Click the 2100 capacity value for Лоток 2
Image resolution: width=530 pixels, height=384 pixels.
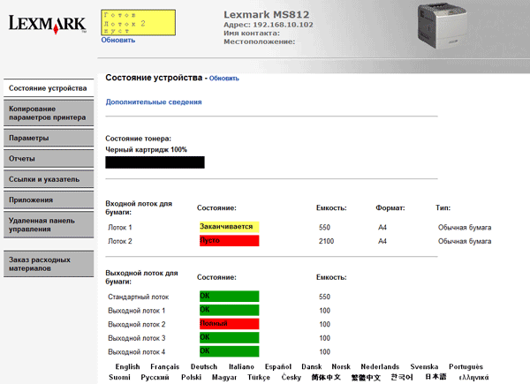[x=326, y=242]
